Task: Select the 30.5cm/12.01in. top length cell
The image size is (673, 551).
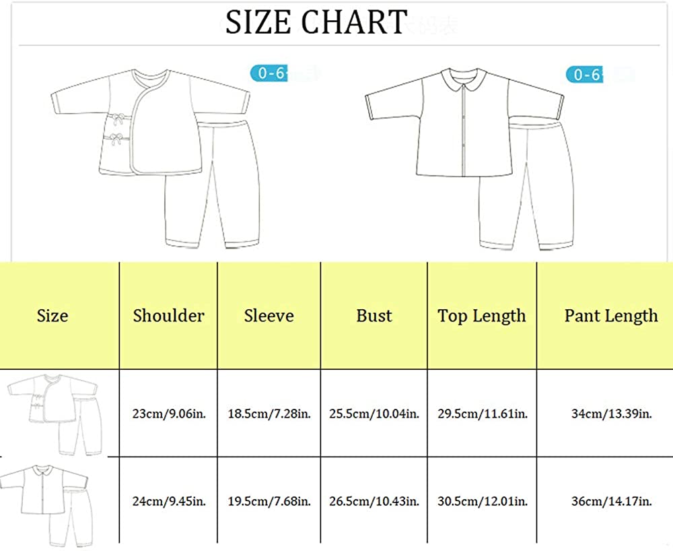Action: (482, 501)
